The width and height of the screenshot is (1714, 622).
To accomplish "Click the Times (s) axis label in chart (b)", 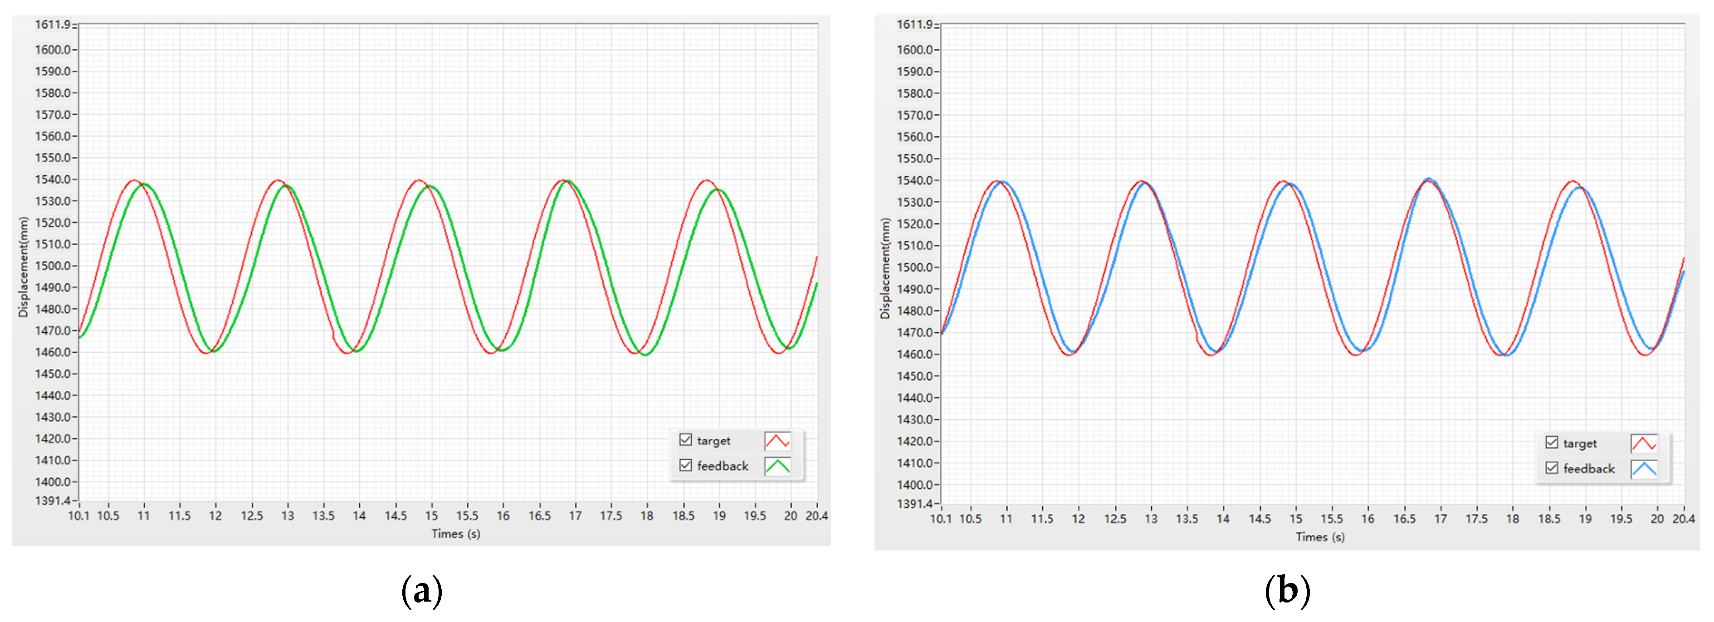I will pos(1320,537).
